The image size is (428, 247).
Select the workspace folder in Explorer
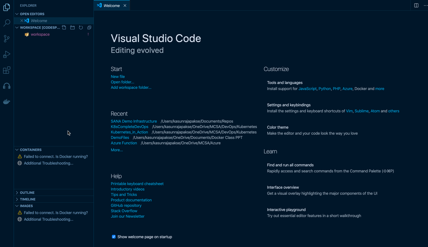pos(40,34)
